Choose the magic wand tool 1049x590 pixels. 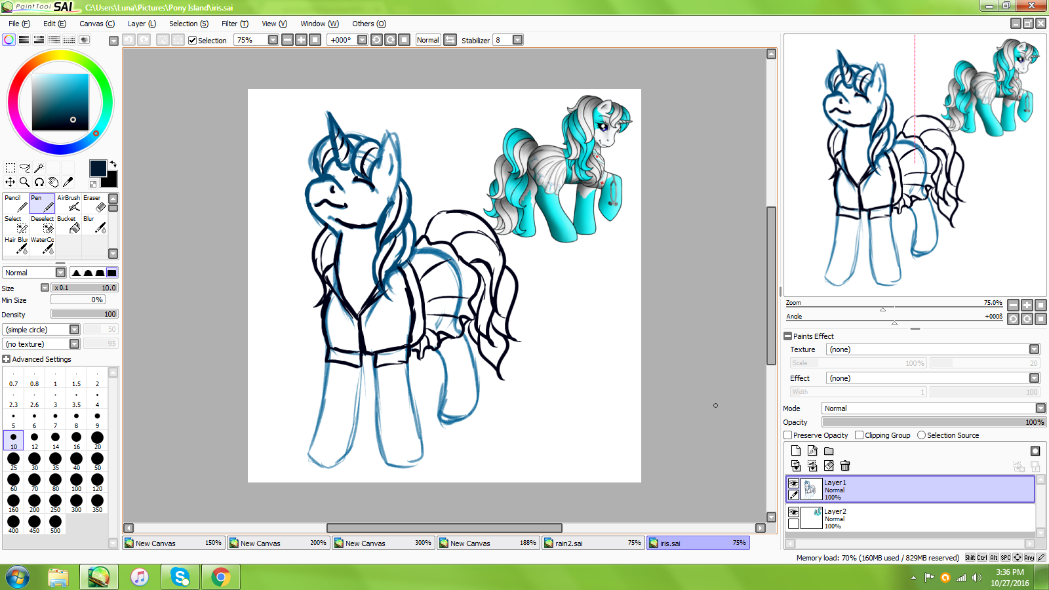coord(39,168)
